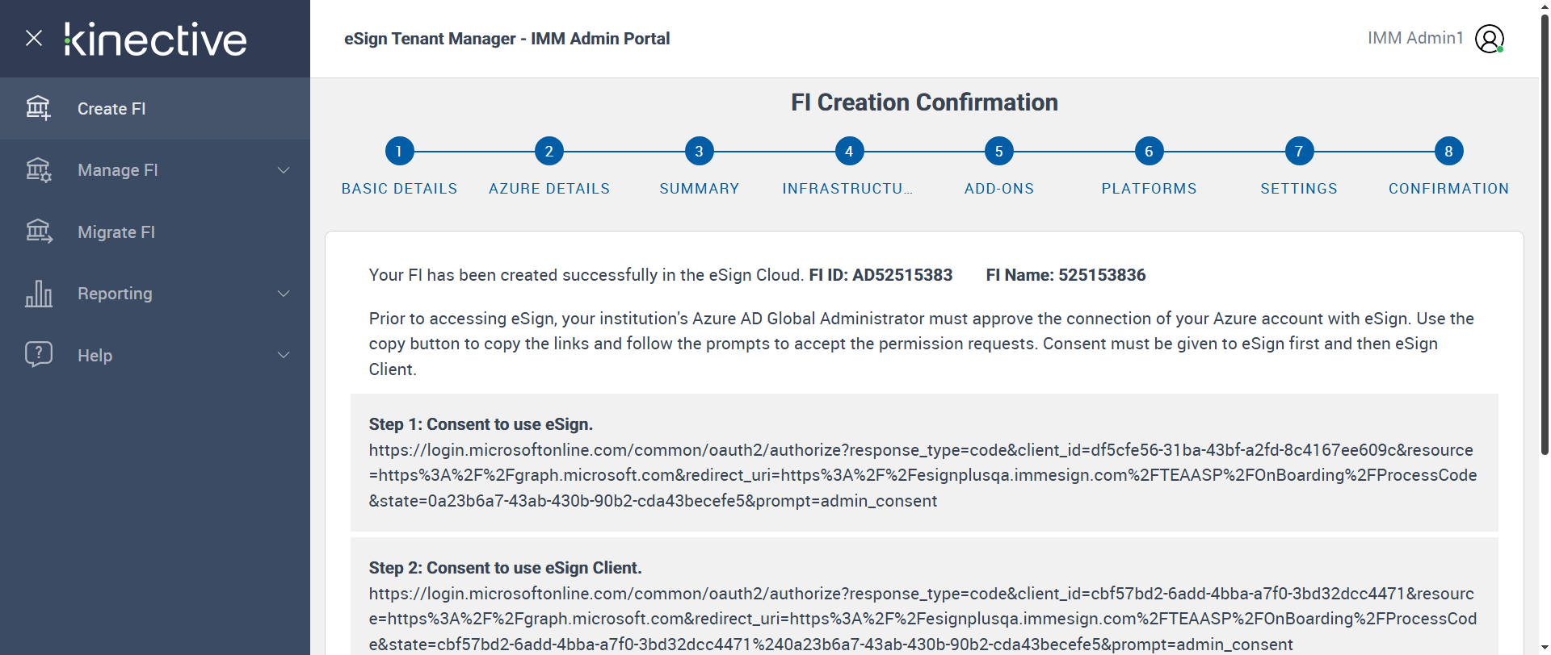This screenshot has width=1551, height=655.
Task: Click the Help question bubble icon
Action: pos(38,355)
